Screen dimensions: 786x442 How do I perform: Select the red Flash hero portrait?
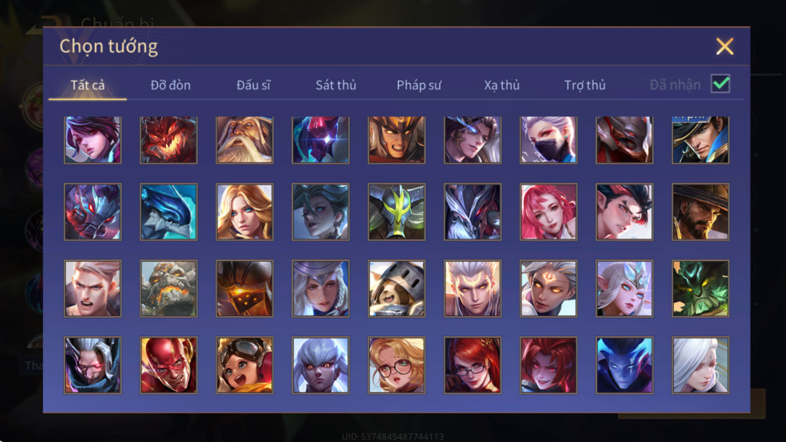[x=169, y=365]
